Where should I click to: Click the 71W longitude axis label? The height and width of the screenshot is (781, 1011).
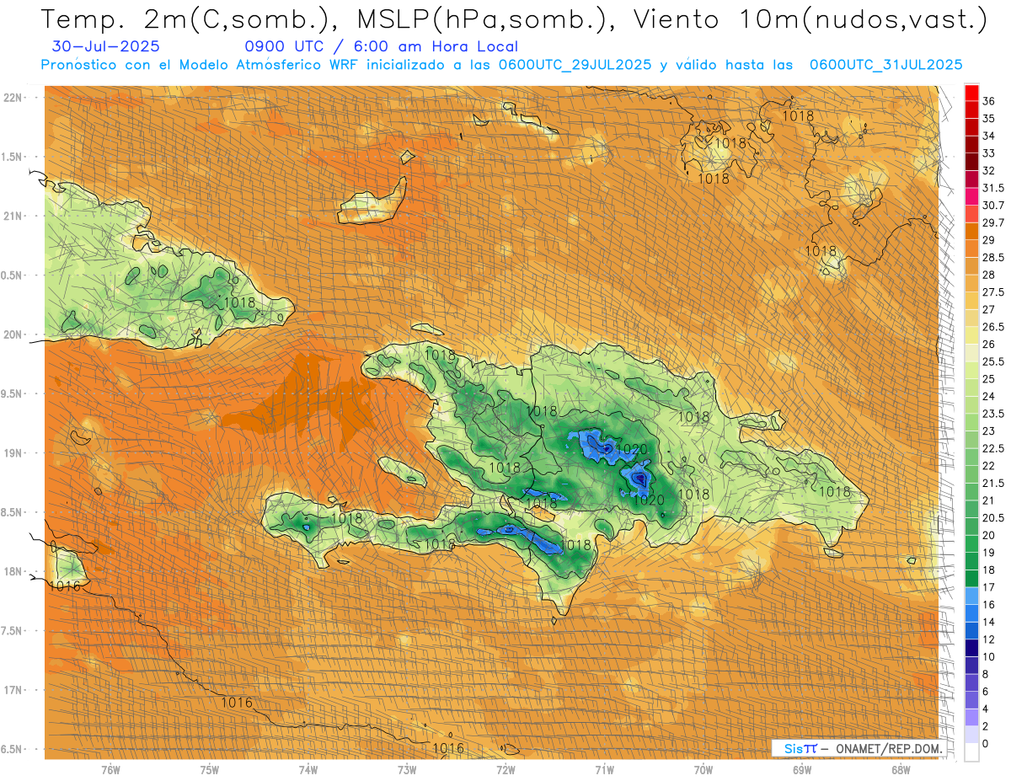point(604,769)
